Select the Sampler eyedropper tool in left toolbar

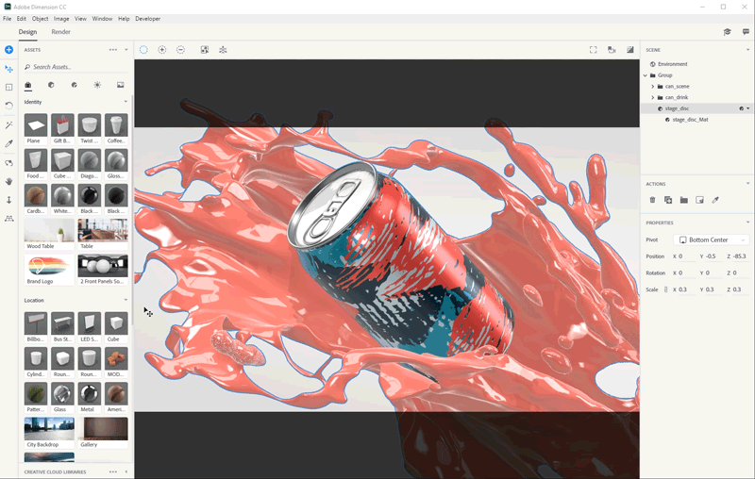(x=8, y=143)
